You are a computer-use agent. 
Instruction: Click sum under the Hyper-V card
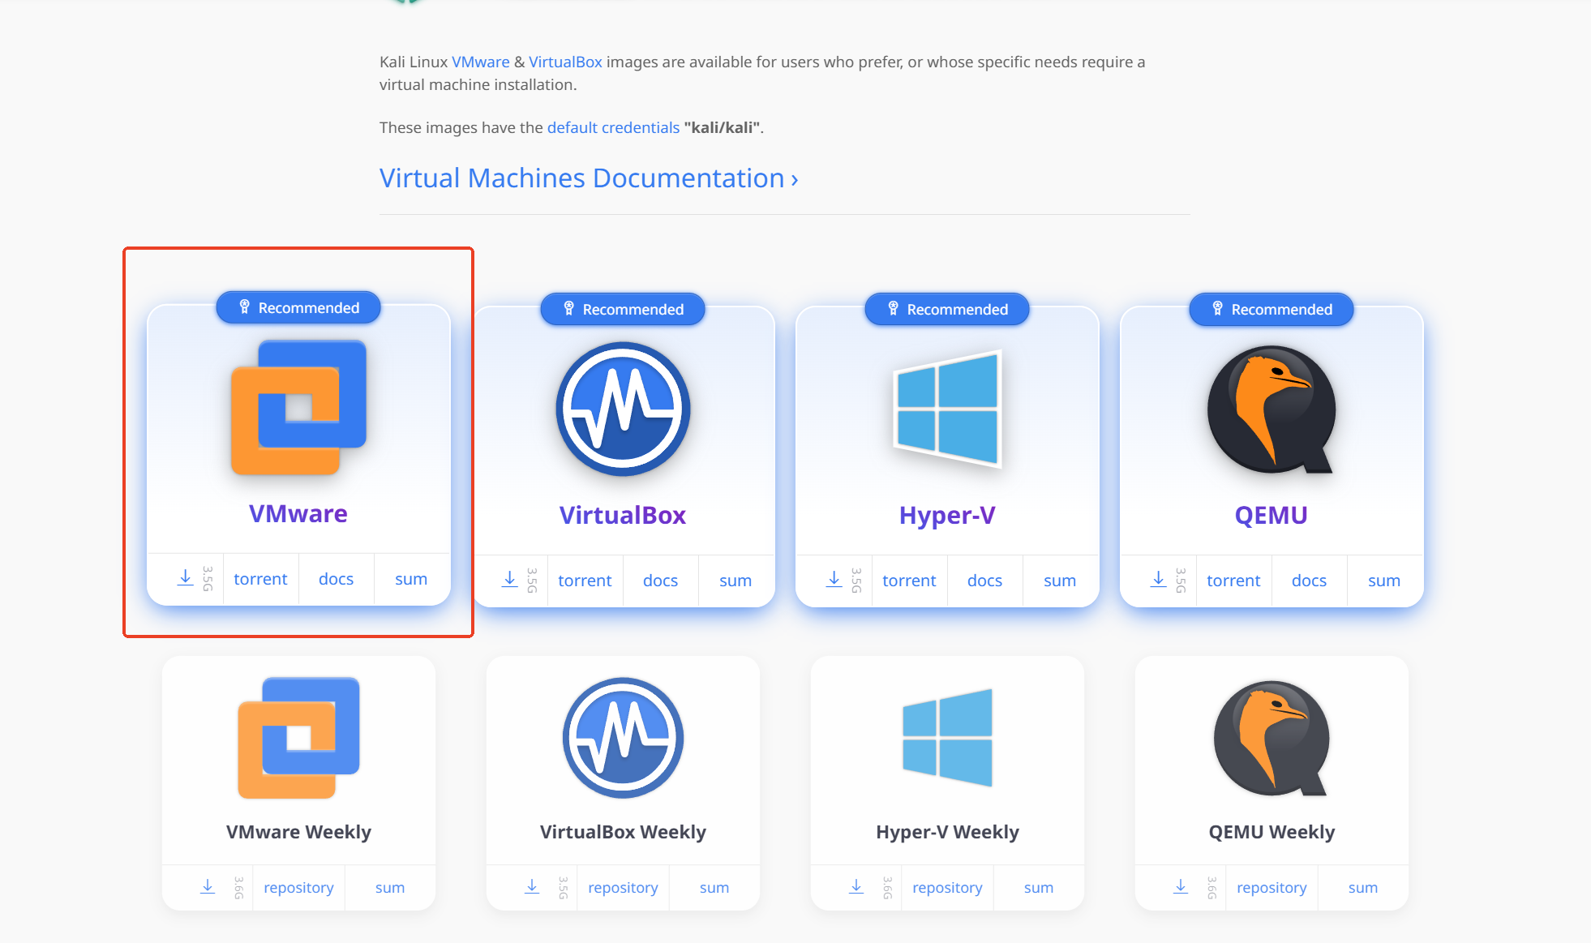pos(1059,581)
